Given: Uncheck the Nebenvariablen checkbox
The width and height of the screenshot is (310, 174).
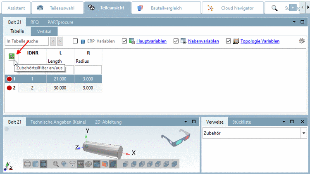Looking at the screenshot, I should (x=176, y=41).
